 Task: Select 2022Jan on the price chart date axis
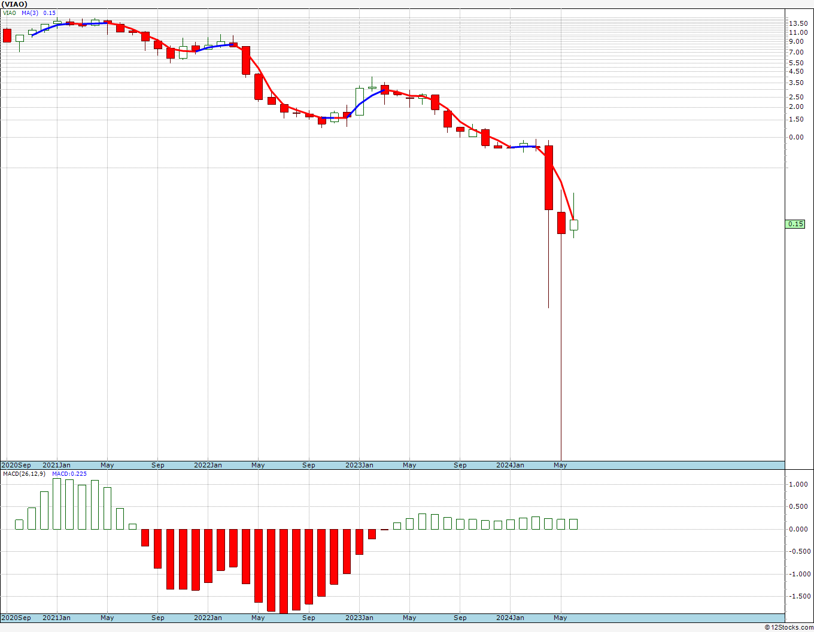(208, 465)
